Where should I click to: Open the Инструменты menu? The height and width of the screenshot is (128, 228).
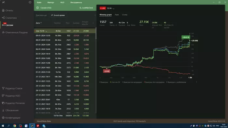[x=76, y=2]
